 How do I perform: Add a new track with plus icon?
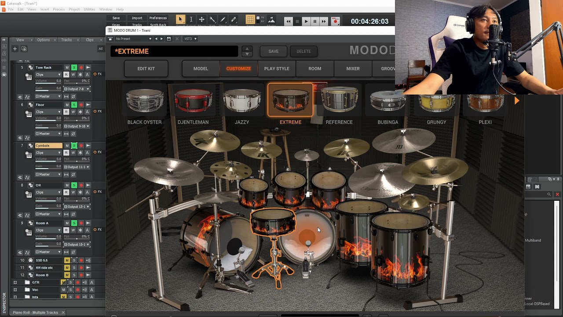(x=15, y=49)
